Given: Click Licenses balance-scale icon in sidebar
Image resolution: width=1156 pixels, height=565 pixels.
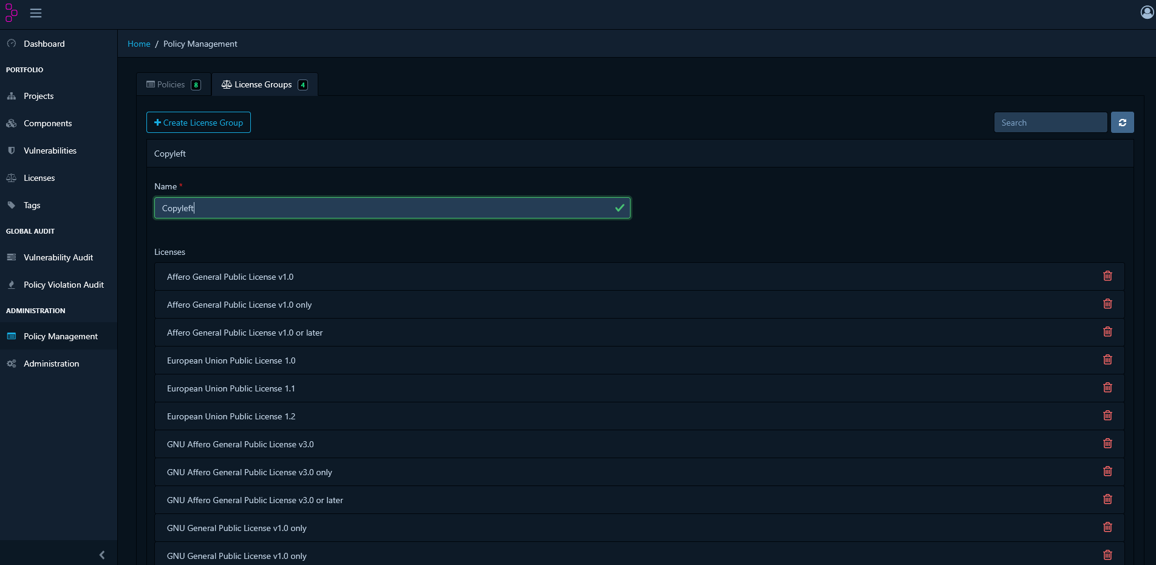Looking at the screenshot, I should pos(12,178).
